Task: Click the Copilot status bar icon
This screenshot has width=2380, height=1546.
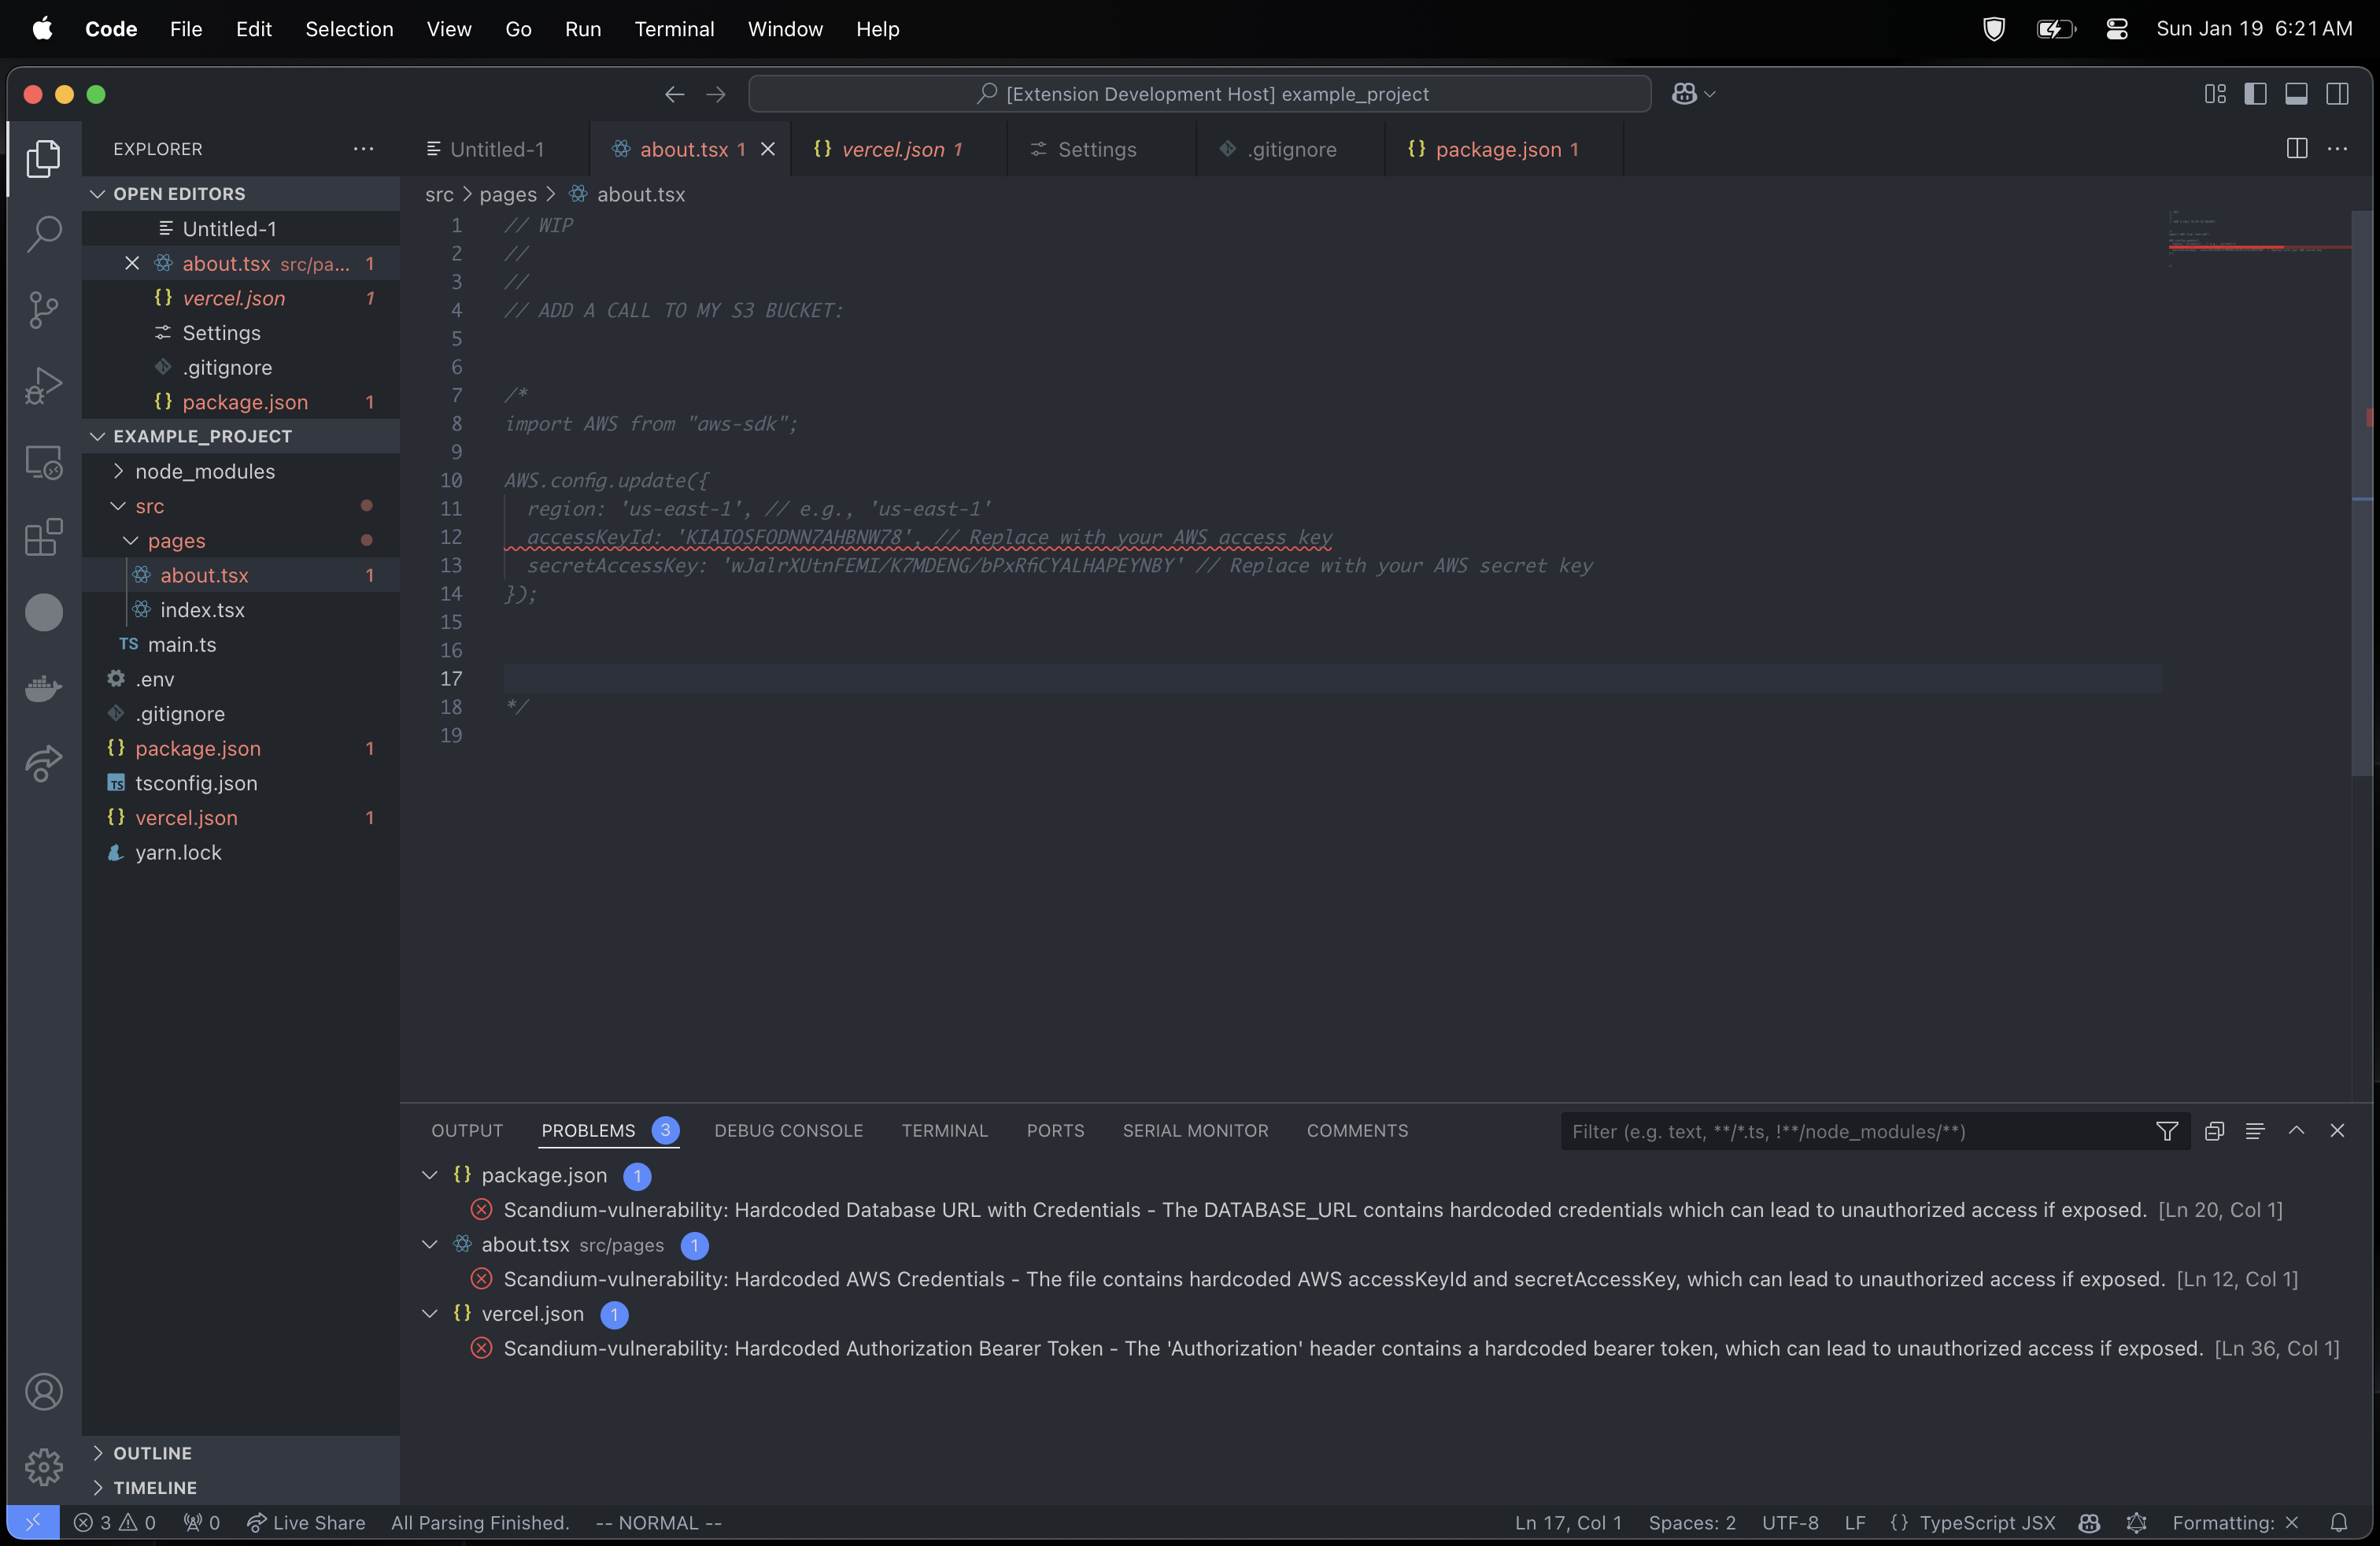Action: 2089,1522
